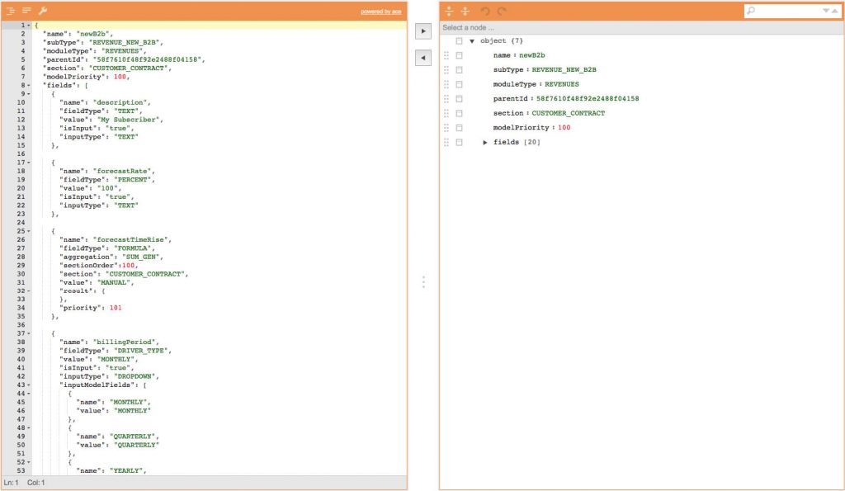The image size is (845, 491).
Task: Collapse all fields icon in tree toolbar
Action: point(465,11)
